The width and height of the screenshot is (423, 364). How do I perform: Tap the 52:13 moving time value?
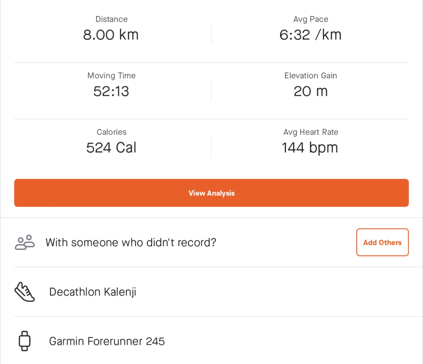tap(111, 91)
